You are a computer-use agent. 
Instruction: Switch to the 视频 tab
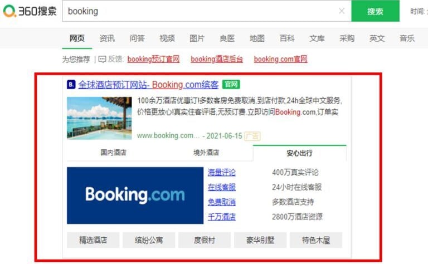tap(167, 38)
